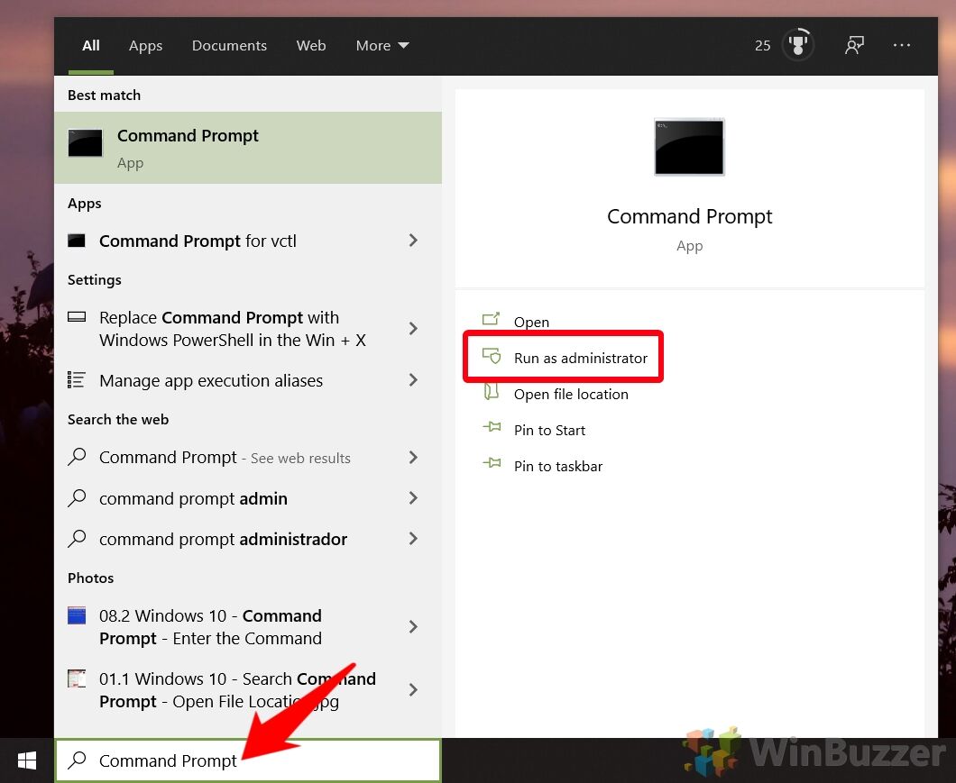Expand arrow for Manage app execution aliases
956x783 pixels.
click(413, 379)
